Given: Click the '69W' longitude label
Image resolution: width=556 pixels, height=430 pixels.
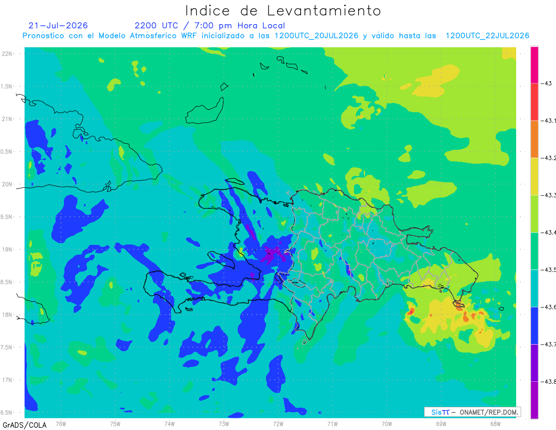Looking at the screenshot, I should tap(441, 424).
